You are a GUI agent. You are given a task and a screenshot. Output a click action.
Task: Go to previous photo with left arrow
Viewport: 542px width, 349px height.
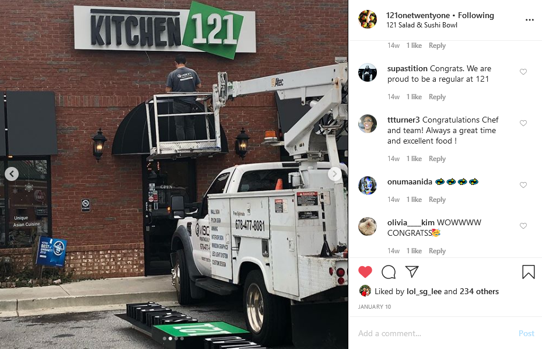(x=12, y=174)
